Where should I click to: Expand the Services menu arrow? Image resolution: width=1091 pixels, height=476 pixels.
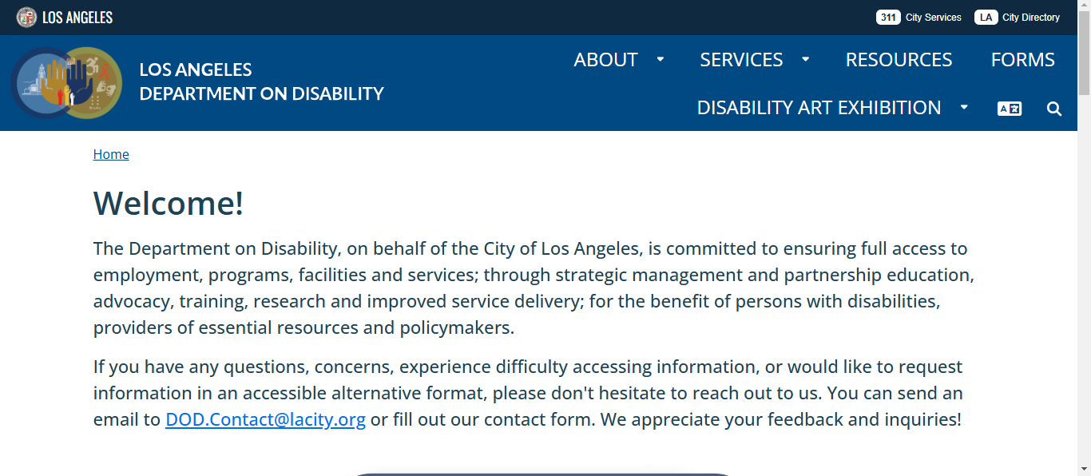click(806, 59)
